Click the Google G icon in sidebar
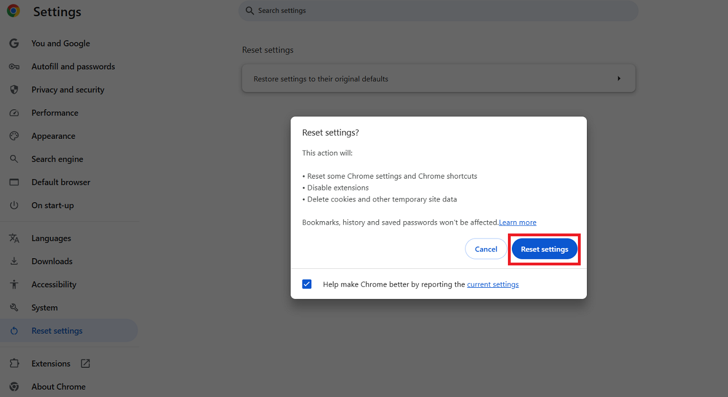The image size is (728, 397). point(14,43)
